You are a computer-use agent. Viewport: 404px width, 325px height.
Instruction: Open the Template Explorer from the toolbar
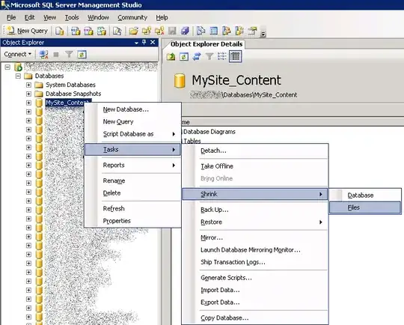pyautogui.click(x=239, y=31)
